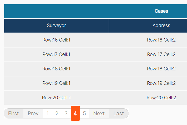Click the Cases table title bar
This screenshot has height=125, width=187.
[95, 11]
